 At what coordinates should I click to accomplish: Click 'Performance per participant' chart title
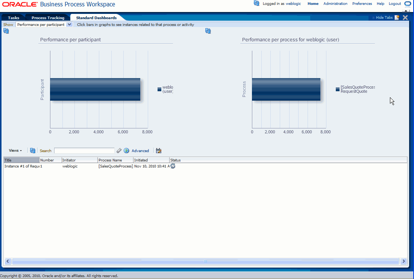click(70, 39)
